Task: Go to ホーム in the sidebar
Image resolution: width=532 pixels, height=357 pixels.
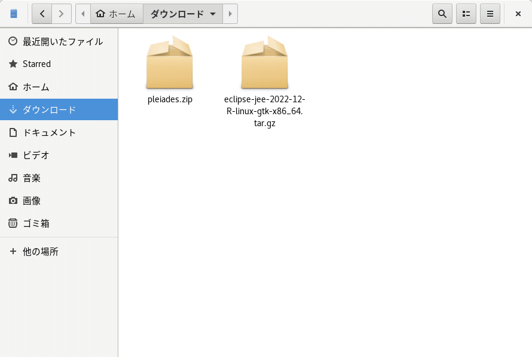Action: (x=59, y=87)
